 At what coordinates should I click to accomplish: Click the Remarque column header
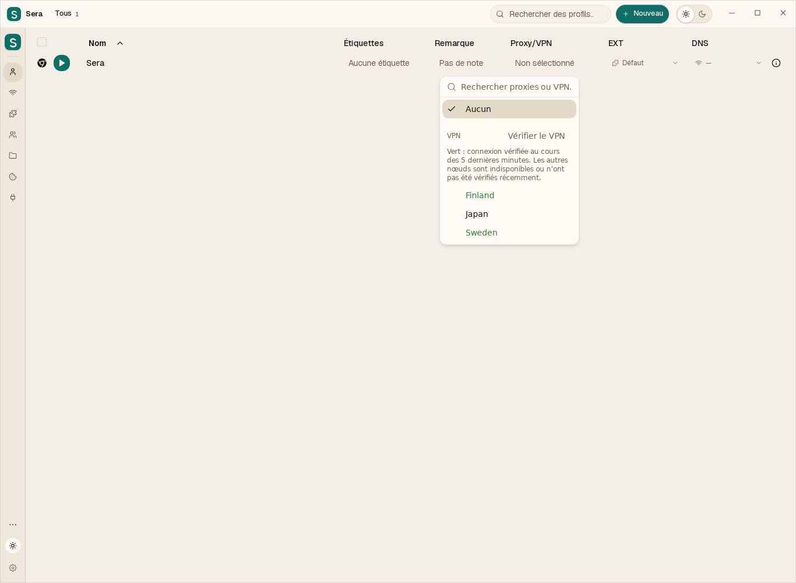coord(455,43)
